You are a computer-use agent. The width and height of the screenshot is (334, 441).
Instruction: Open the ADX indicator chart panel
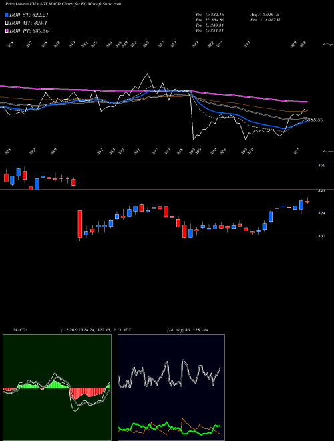click(171, 388)
